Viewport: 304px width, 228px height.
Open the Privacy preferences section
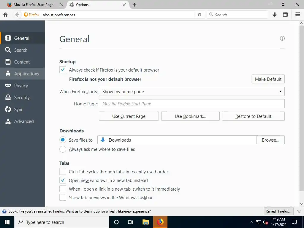pyautogui.click(x=23, y=85)
